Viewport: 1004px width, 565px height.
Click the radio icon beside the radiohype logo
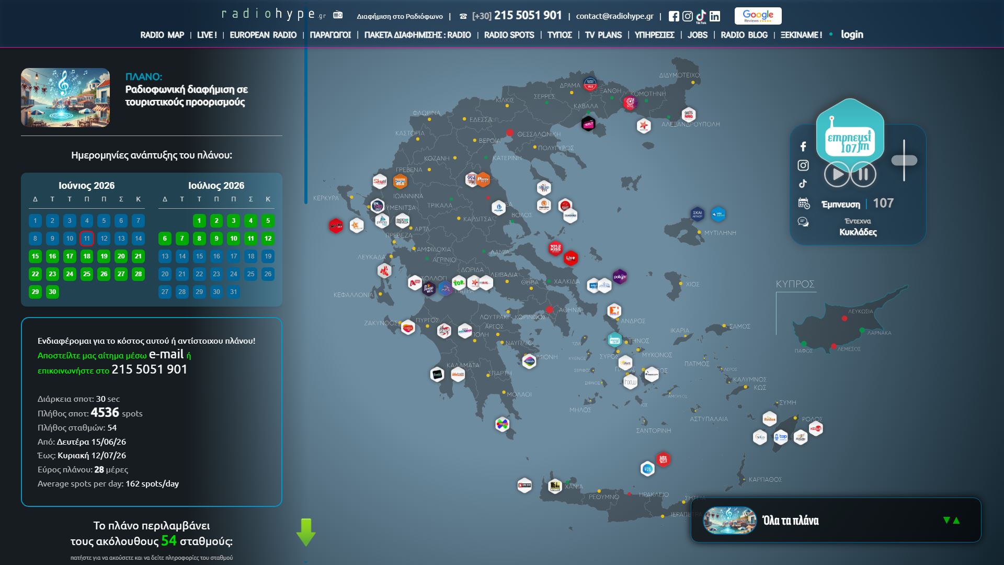(x=338, y=15)
